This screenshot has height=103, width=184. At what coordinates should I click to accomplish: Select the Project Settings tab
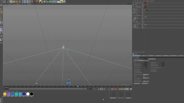[136, 56]
